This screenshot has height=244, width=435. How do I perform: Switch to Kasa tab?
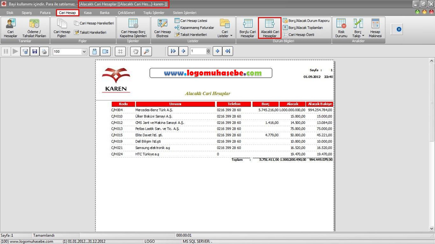(88, 13)
